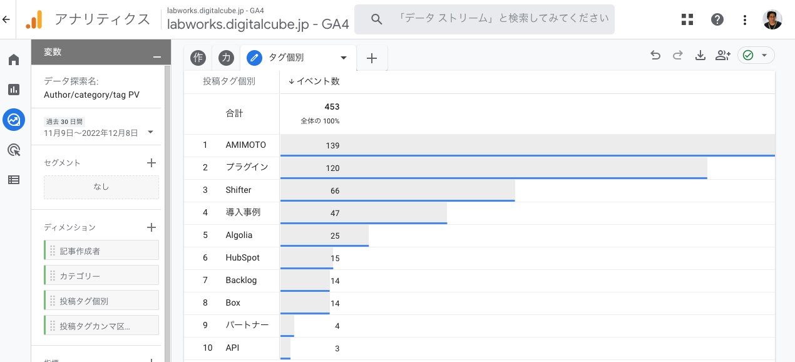Select the Shifter row label
Image resolution: width=795 pixels, height=362 pixels.
point(238,190)
